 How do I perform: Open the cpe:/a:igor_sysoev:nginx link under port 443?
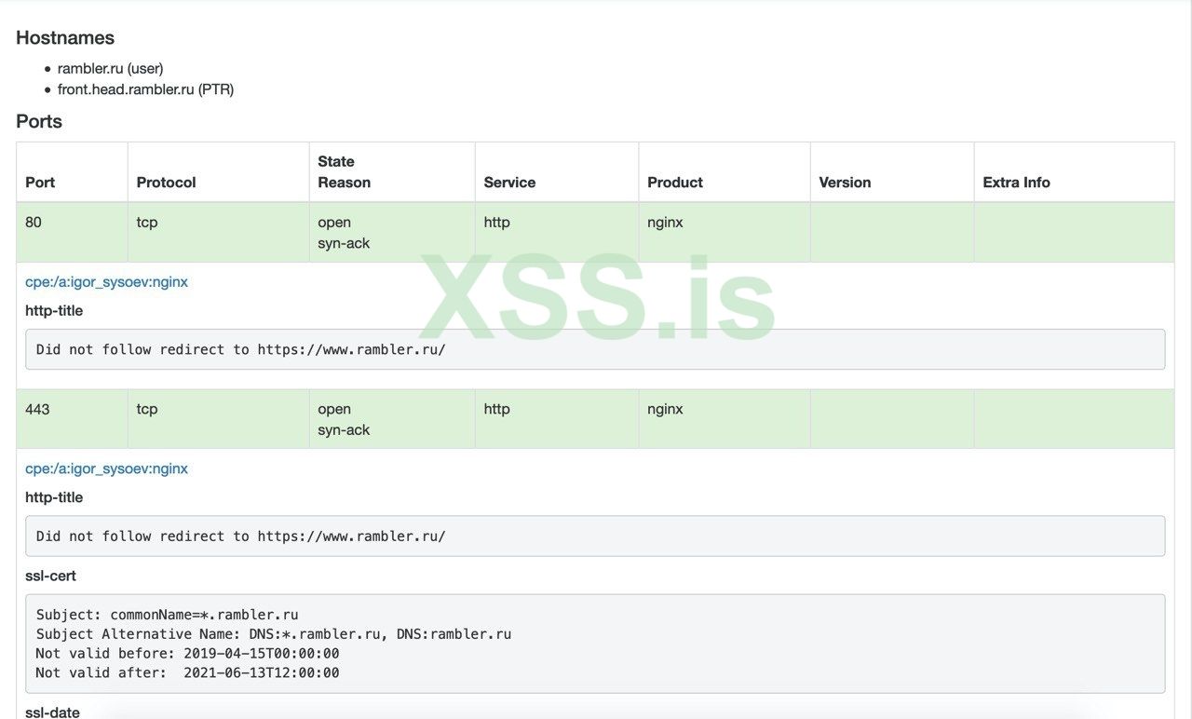[106, 468]
